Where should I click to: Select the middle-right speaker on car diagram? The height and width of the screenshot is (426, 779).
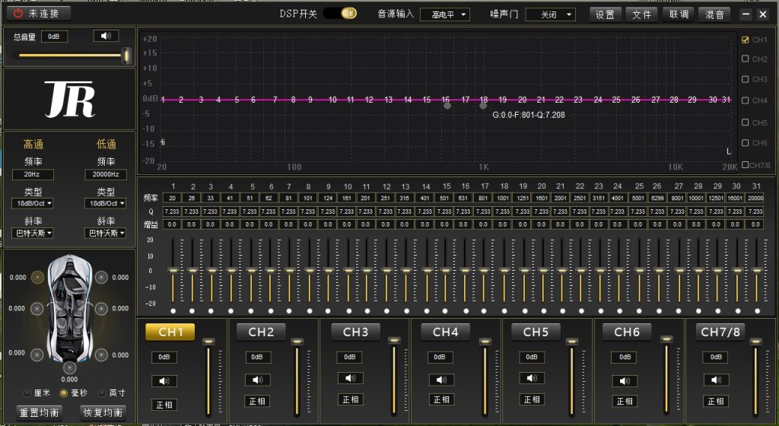coord(101,309)
